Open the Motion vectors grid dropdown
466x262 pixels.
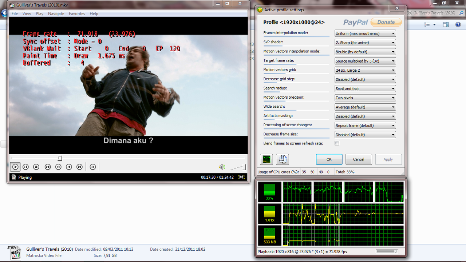click(365, 70)
